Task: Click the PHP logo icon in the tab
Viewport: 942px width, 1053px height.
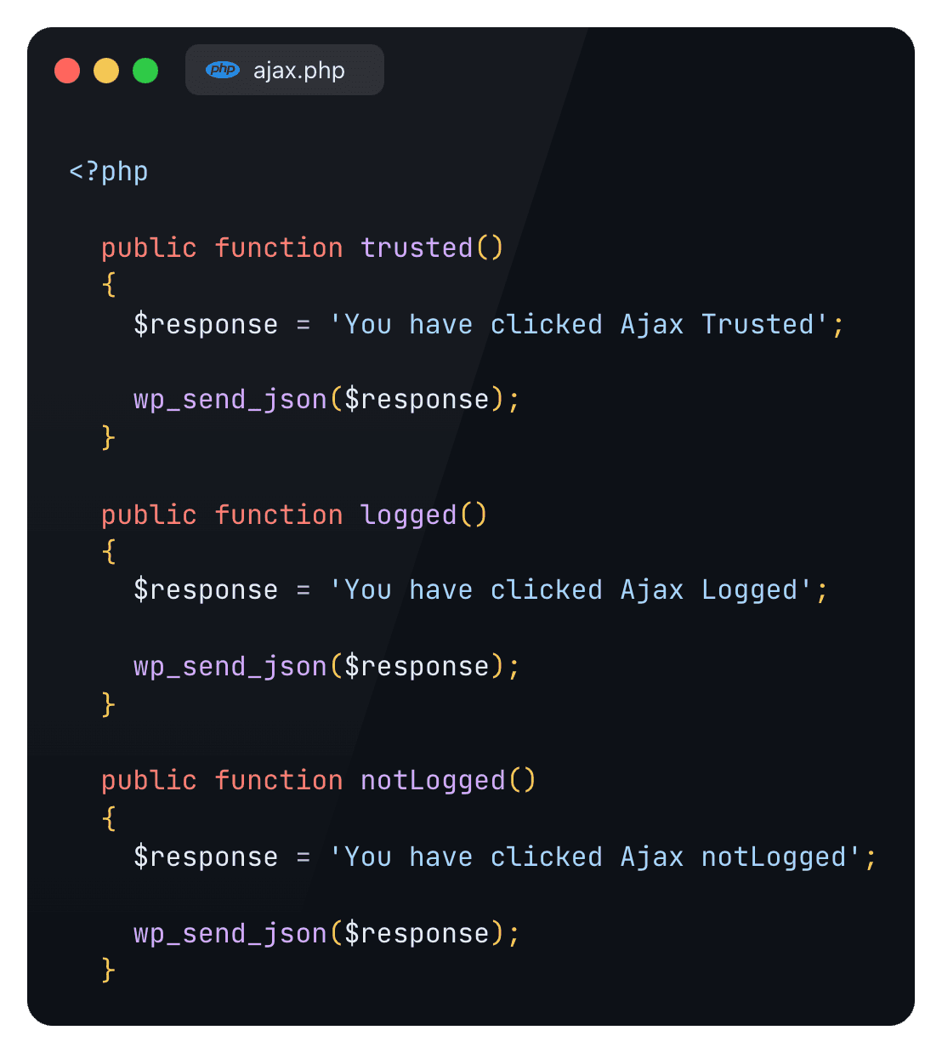Action: point(223,70)
